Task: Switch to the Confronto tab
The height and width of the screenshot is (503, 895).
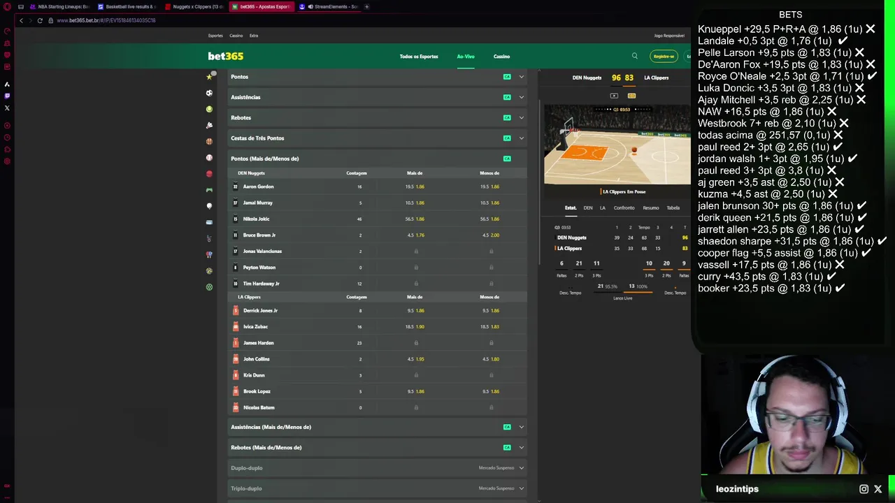Action: click(624, 207)
